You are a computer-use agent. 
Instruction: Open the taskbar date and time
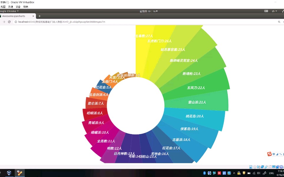coord(281,173)
